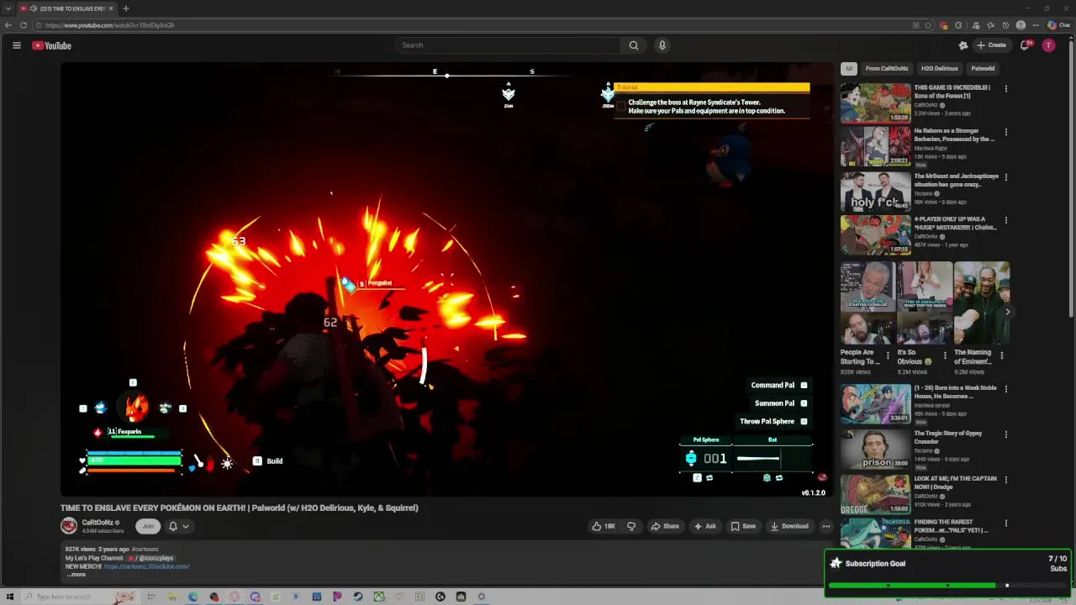
Task: Open the Dredge video thumbnail
Action: point(875,494)
